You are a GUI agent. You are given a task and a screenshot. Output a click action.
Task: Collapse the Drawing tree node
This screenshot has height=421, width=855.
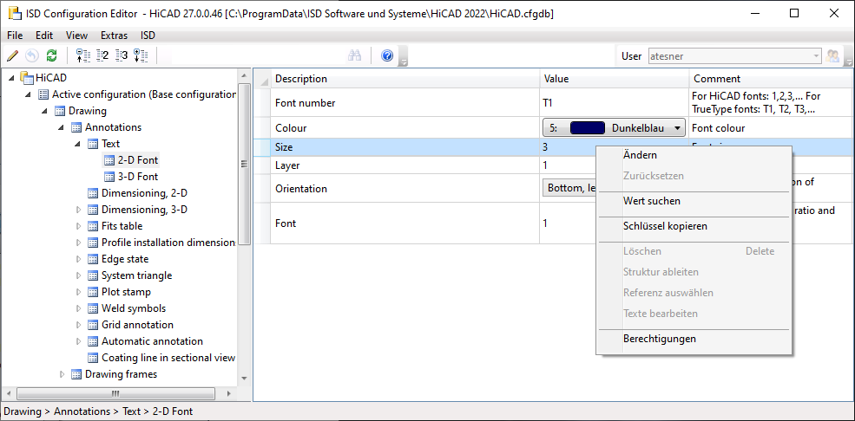coord(45,111)
